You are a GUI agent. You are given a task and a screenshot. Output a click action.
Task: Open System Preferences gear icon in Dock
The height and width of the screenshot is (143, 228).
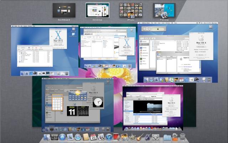tap(155, 137)
